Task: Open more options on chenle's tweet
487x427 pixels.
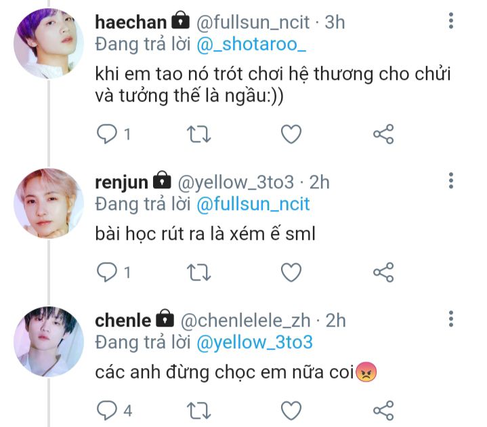Action: (x=451, y=319)
